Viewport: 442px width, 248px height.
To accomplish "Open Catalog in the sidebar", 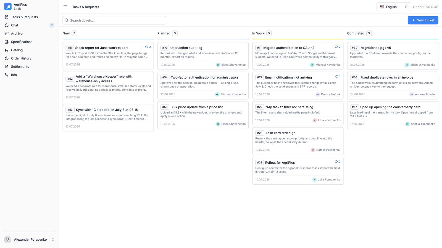I will (29, 50).
